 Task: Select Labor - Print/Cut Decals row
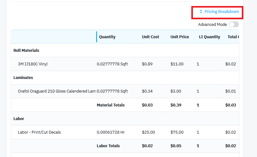pos(125,132)
